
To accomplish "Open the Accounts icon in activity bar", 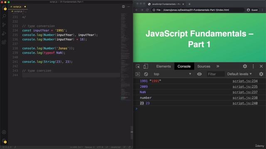I will point(4,132).
